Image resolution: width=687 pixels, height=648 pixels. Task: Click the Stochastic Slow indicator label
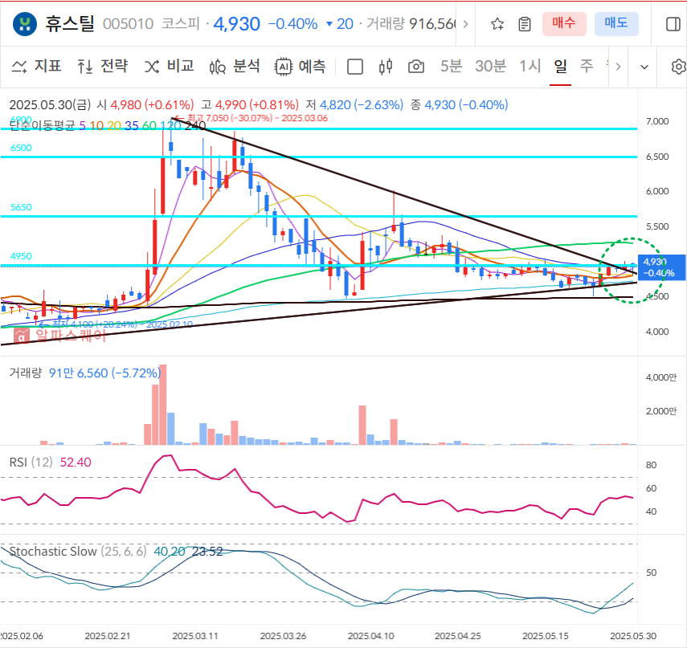click(78, 551)
